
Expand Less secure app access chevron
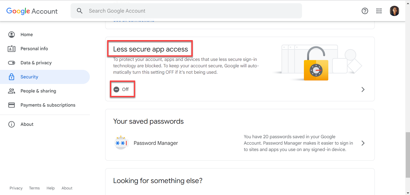coord(363,89)
